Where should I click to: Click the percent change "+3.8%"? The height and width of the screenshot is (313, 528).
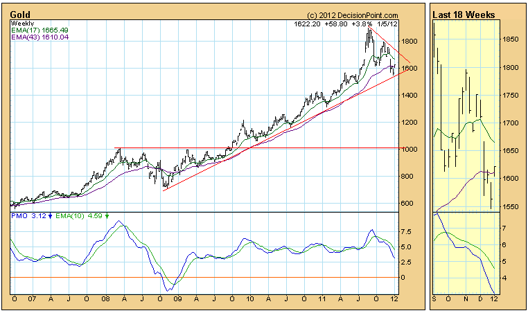coord(362,24)
